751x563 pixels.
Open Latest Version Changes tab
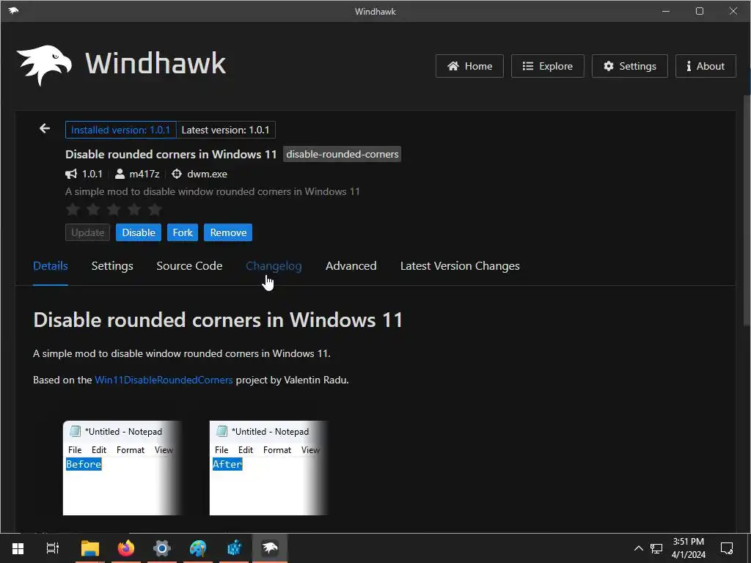[x=460, y=266]
